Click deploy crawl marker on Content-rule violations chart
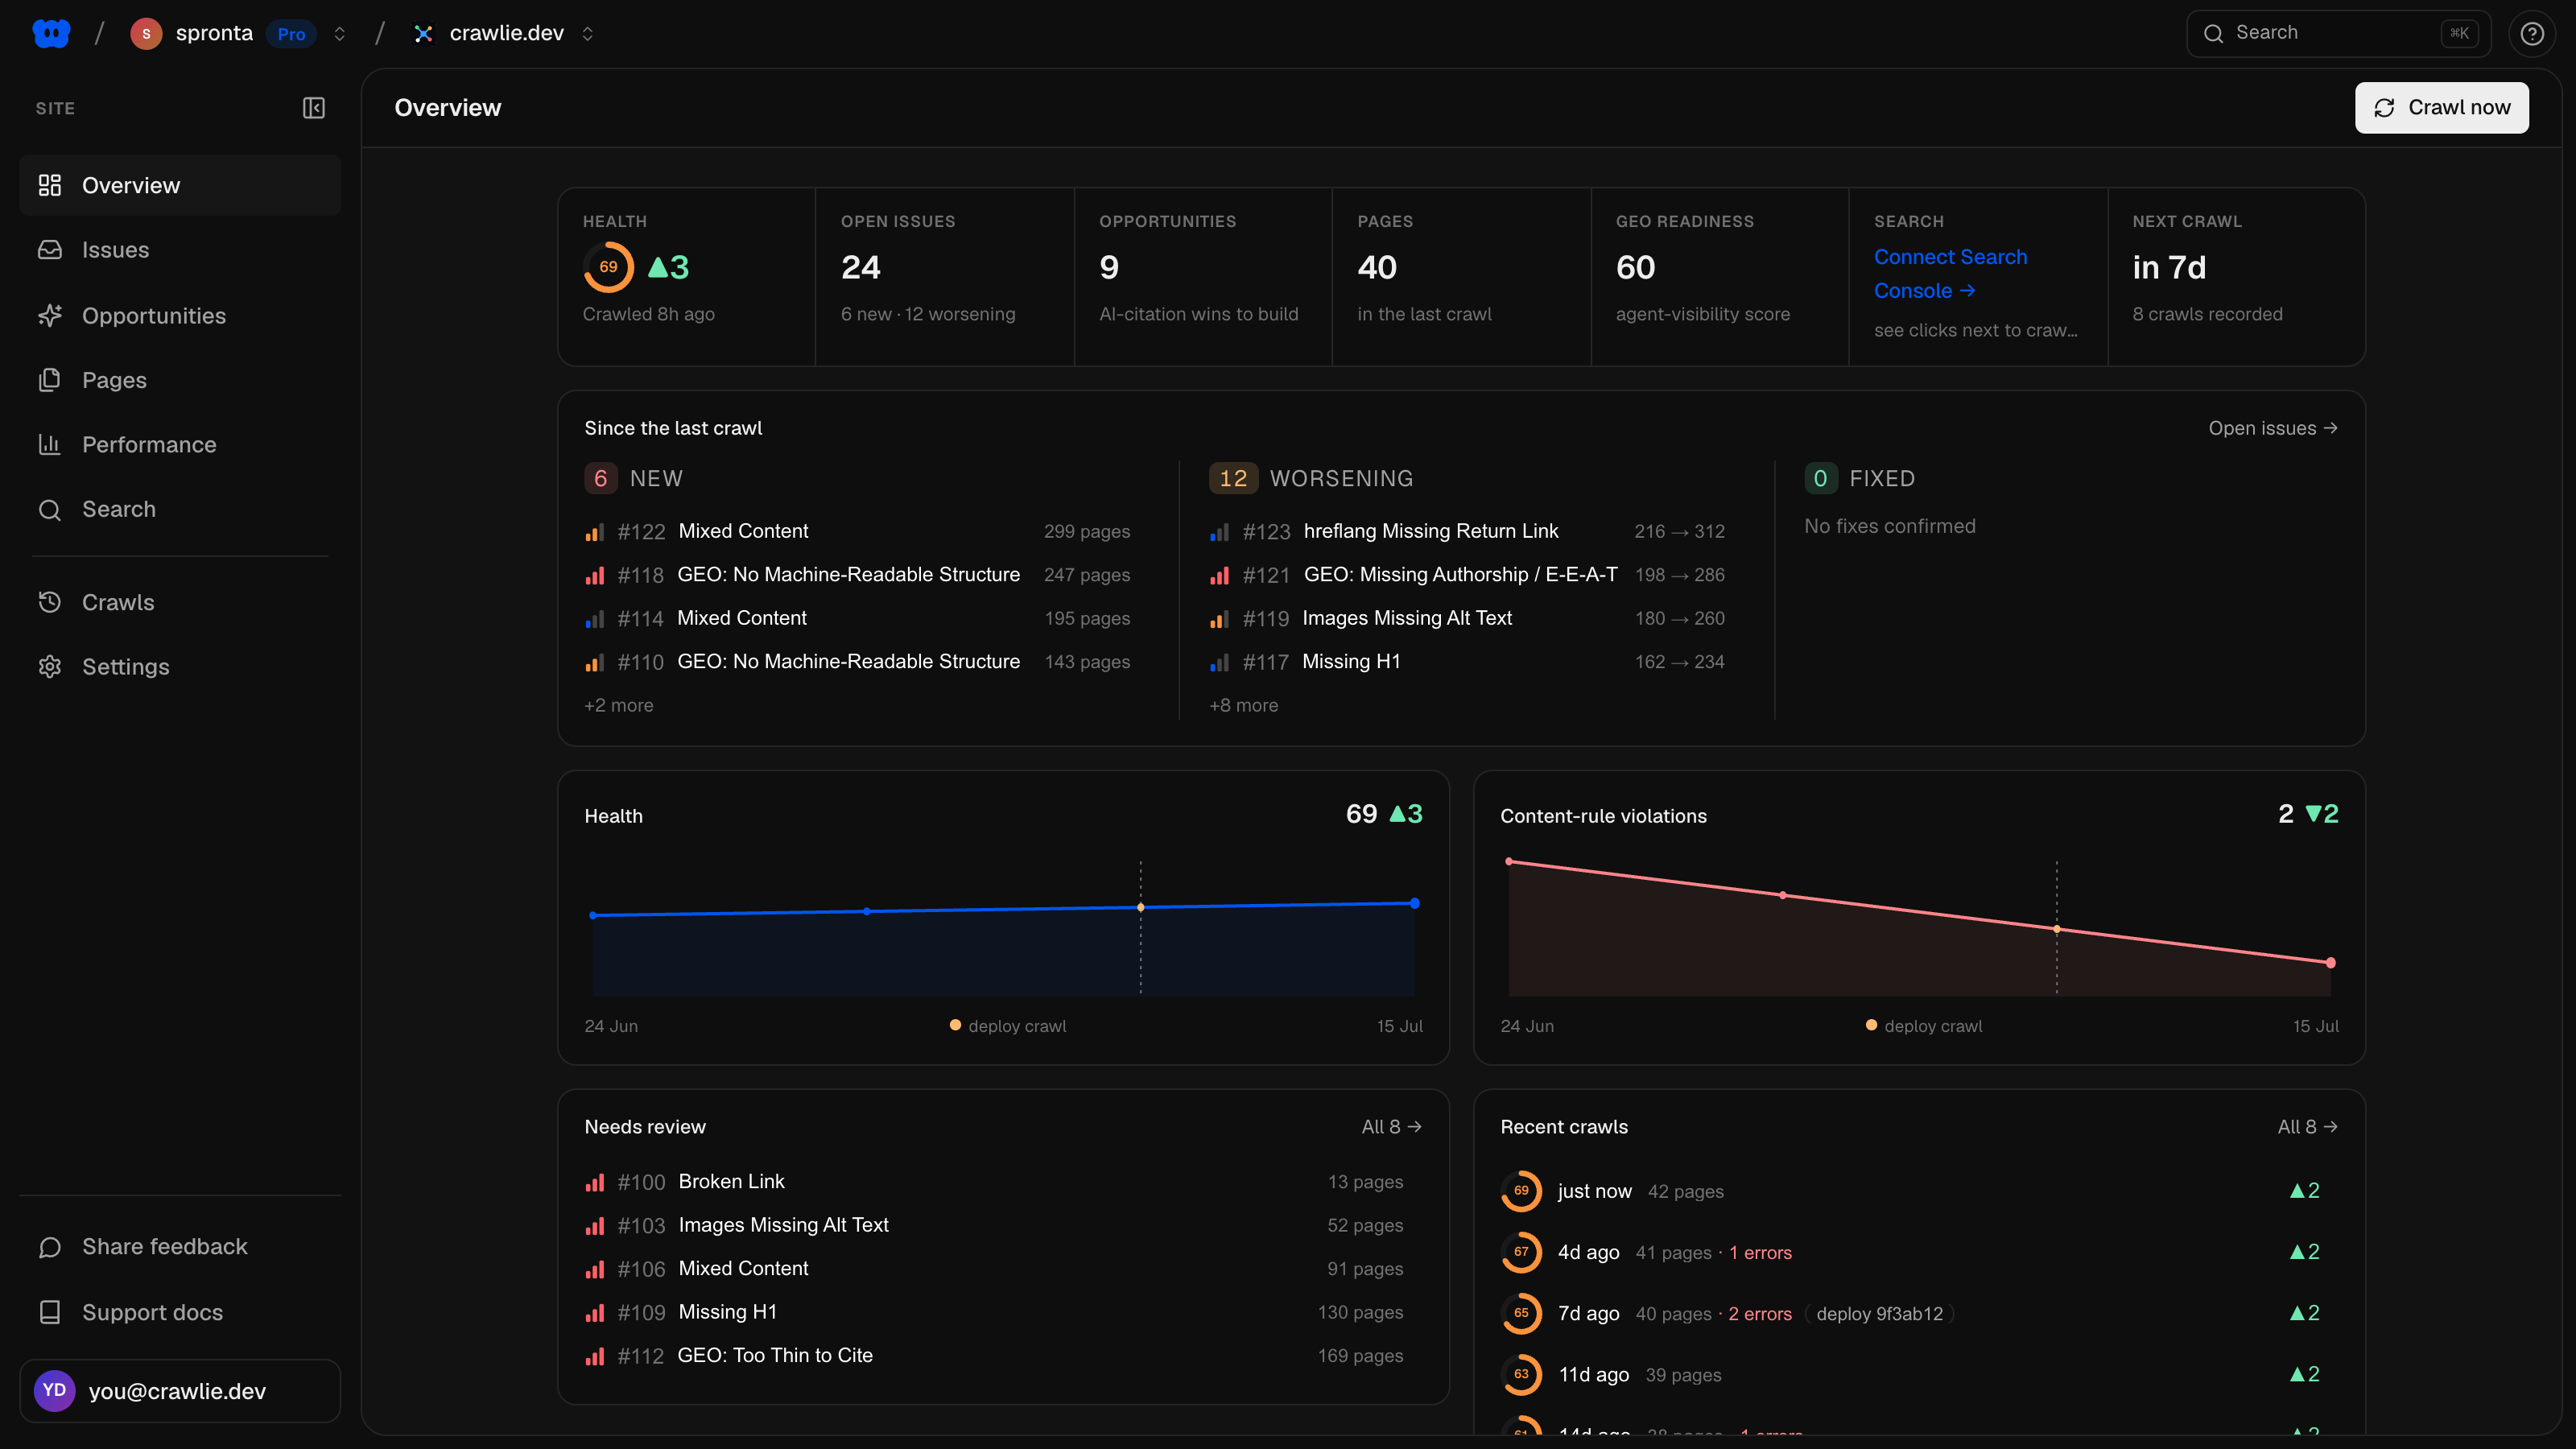2576x1449 pixels. click(x=2057, y=929)
